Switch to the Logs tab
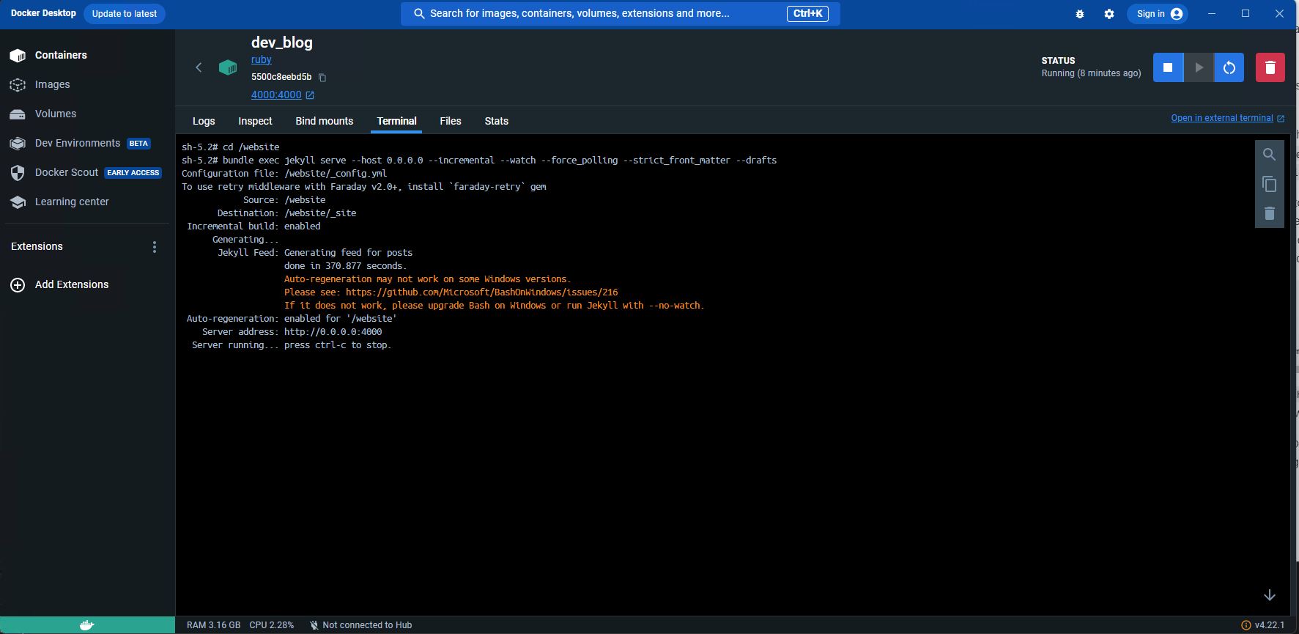 (204, 121)
